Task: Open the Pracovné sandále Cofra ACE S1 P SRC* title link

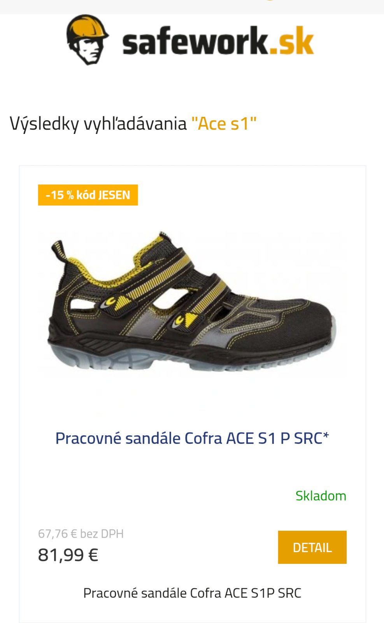Action: (x=192, y=438)
